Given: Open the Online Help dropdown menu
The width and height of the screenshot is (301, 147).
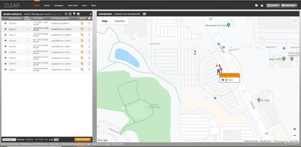Looking at the screenshot, I should point(289,5).
